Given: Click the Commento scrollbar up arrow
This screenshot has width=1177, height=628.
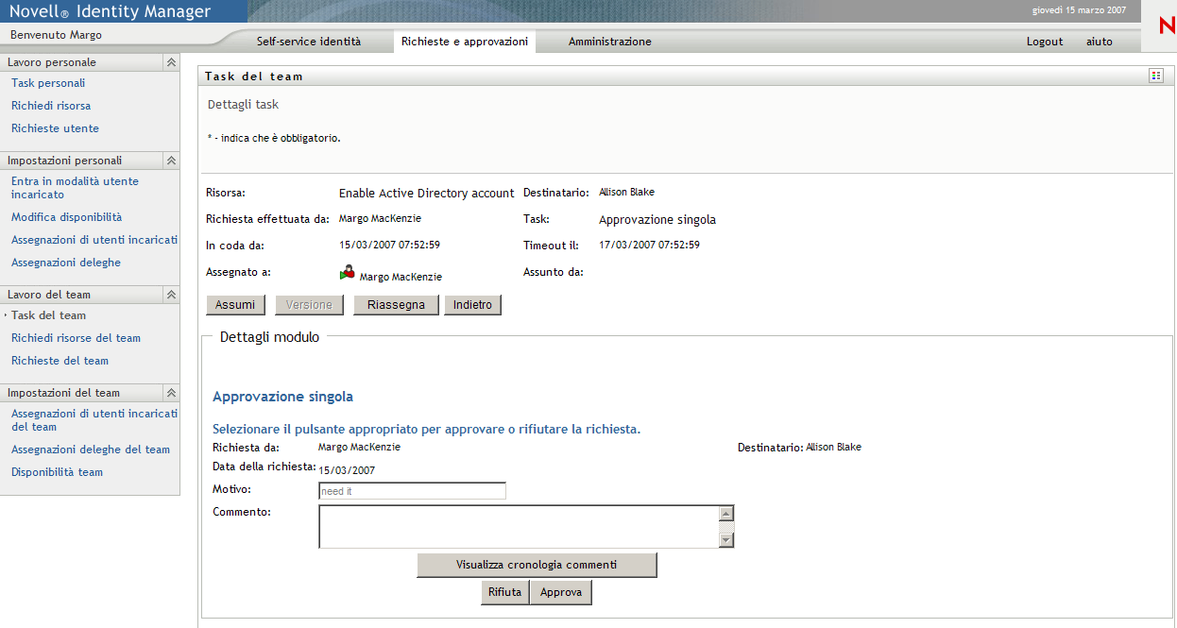Looking at the screenshot, I should click(x=726, y=514).
